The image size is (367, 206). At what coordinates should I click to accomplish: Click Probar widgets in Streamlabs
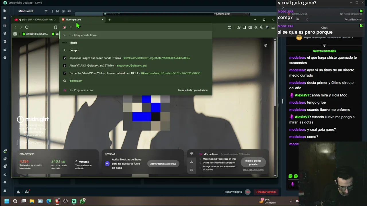point(233,192)
